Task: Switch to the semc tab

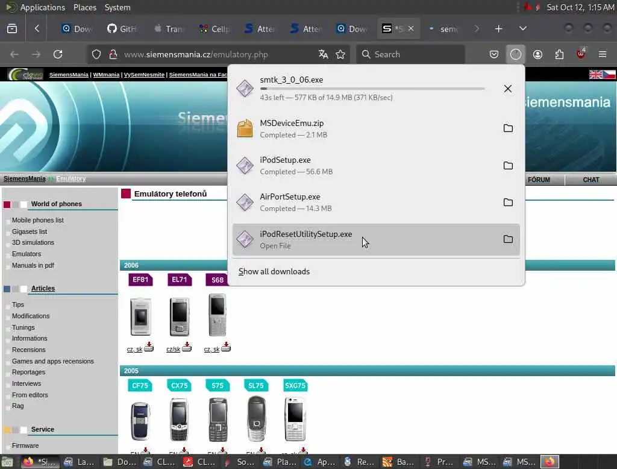Action: (444, 29)
